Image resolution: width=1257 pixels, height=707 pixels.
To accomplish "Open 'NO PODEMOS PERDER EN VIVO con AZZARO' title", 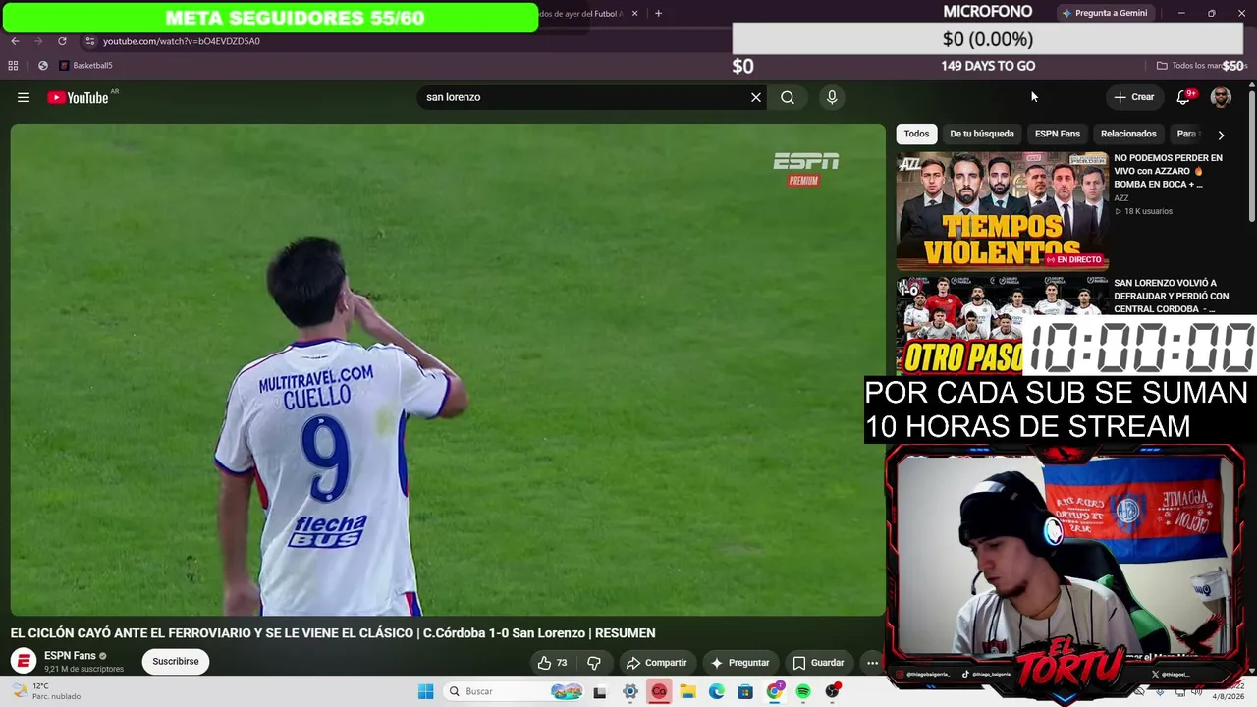I will tap(1169, 171).
